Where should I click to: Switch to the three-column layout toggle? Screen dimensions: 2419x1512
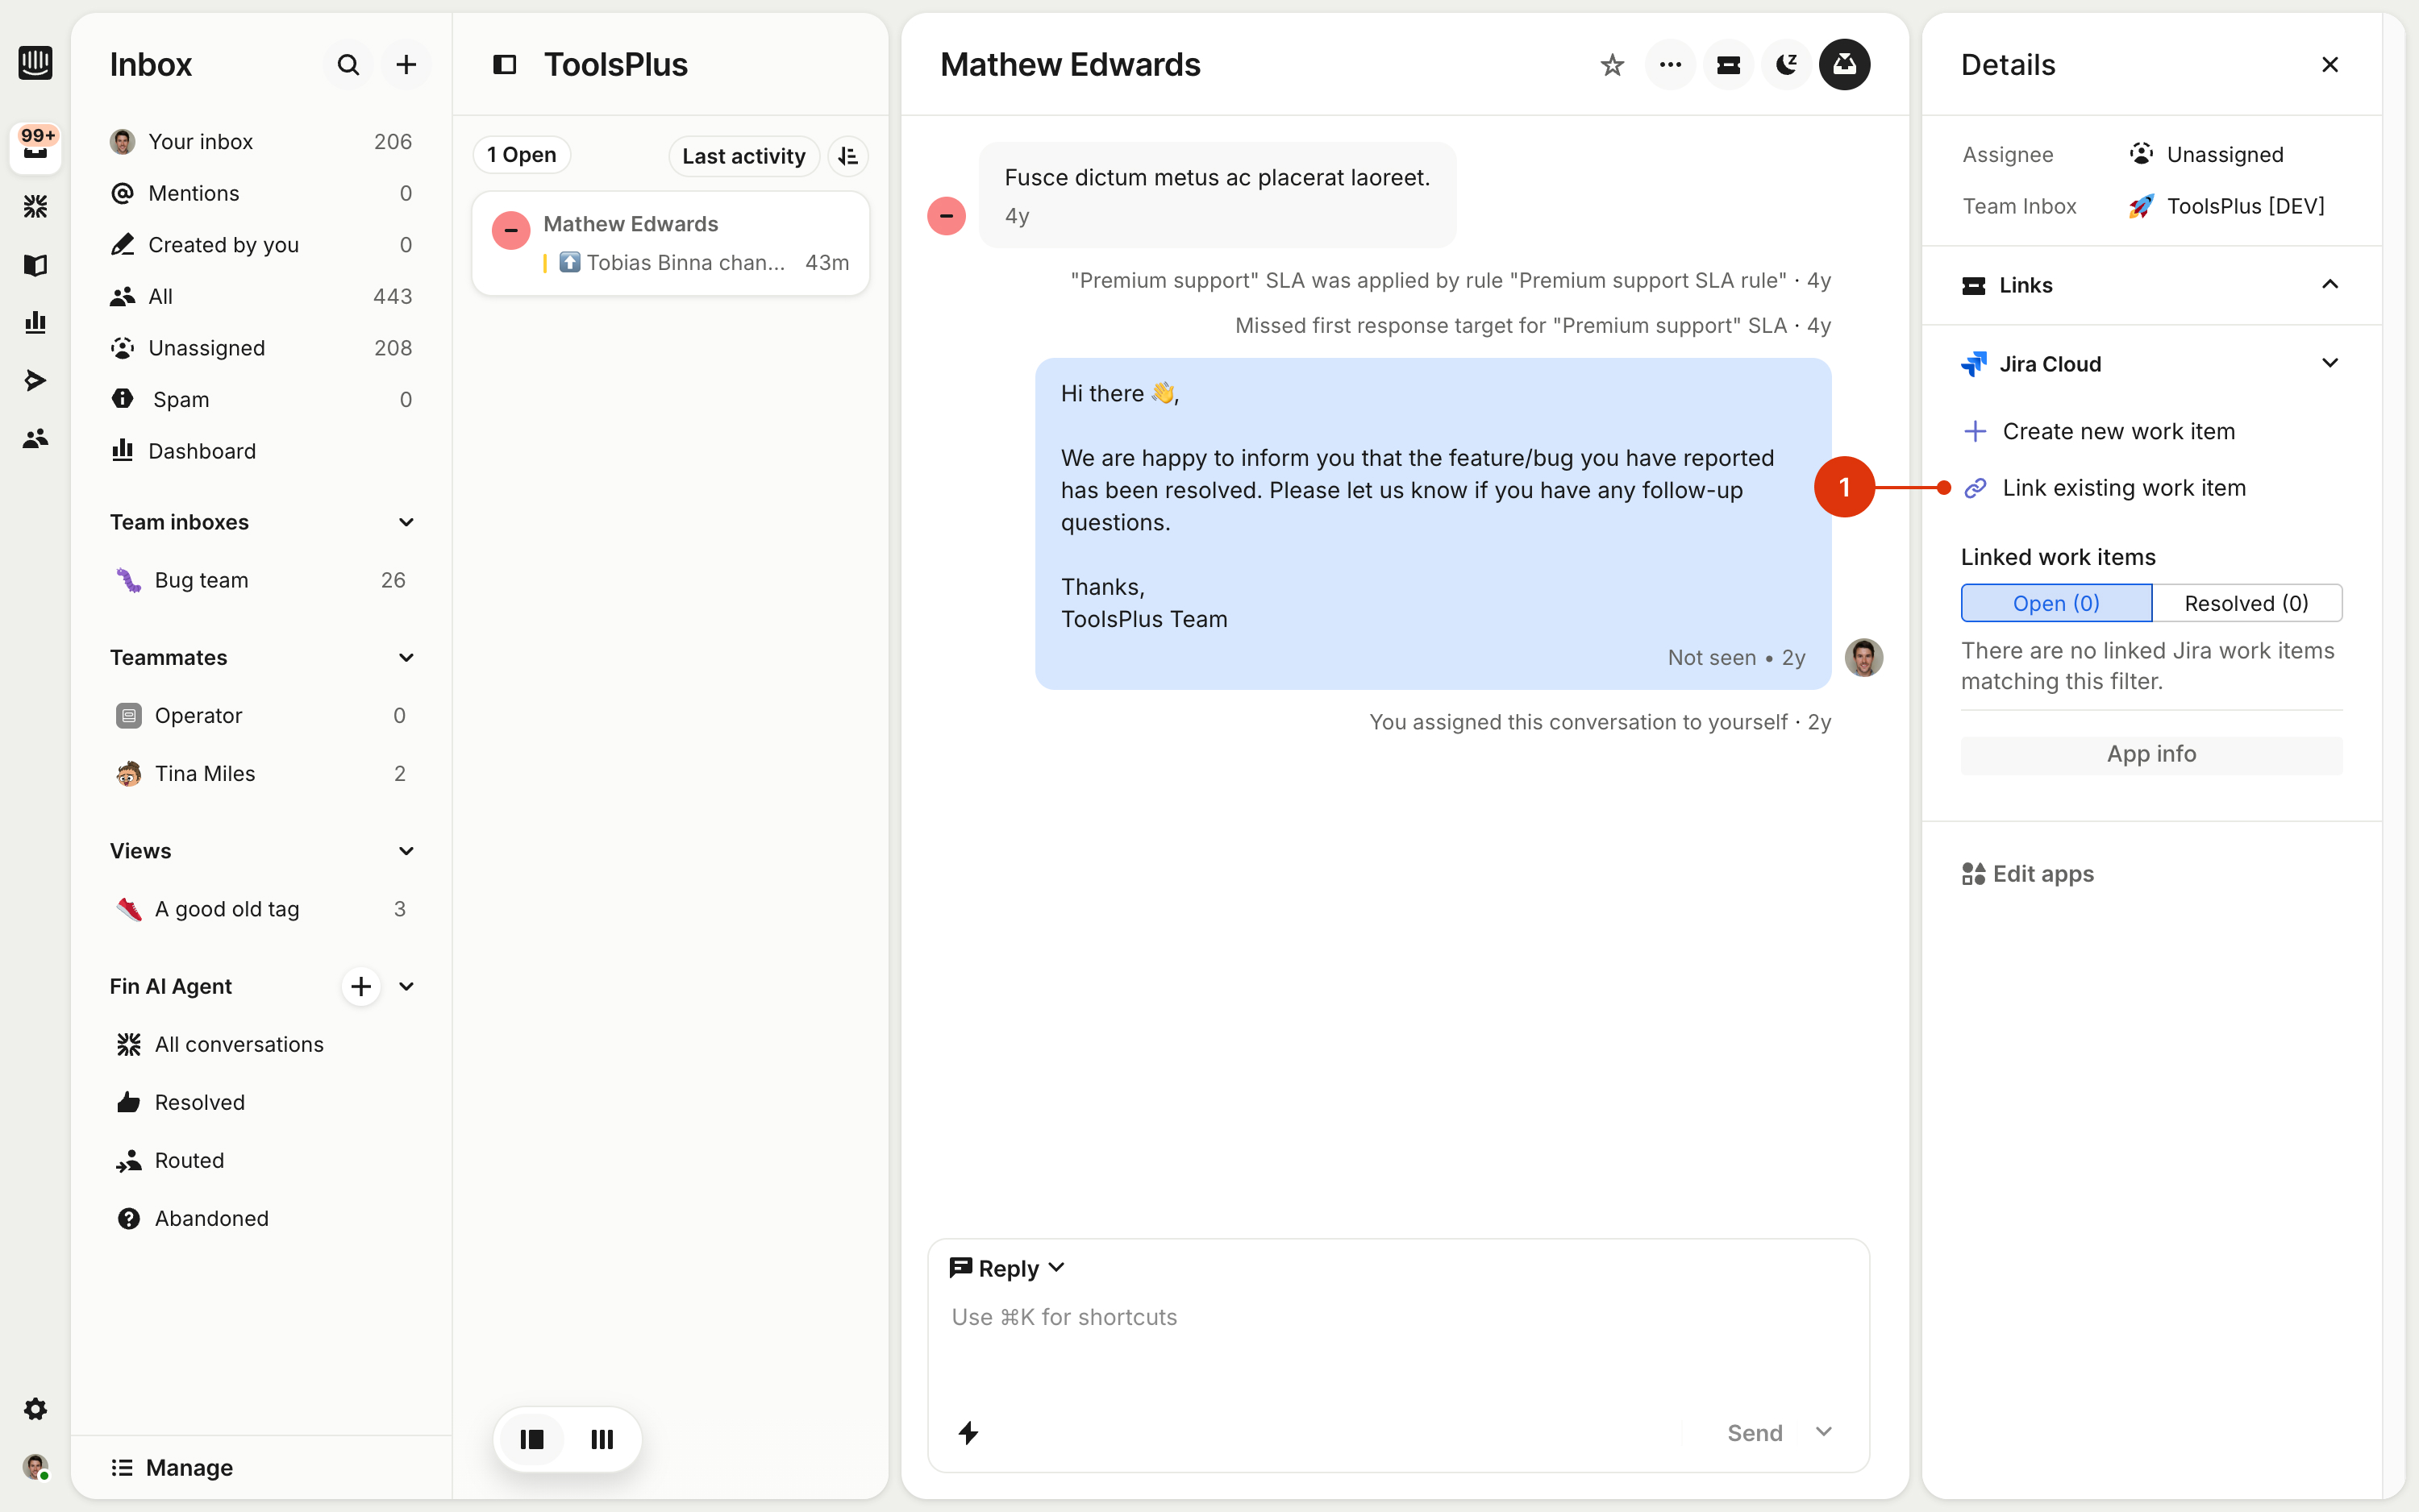[x=602, y=1439]
